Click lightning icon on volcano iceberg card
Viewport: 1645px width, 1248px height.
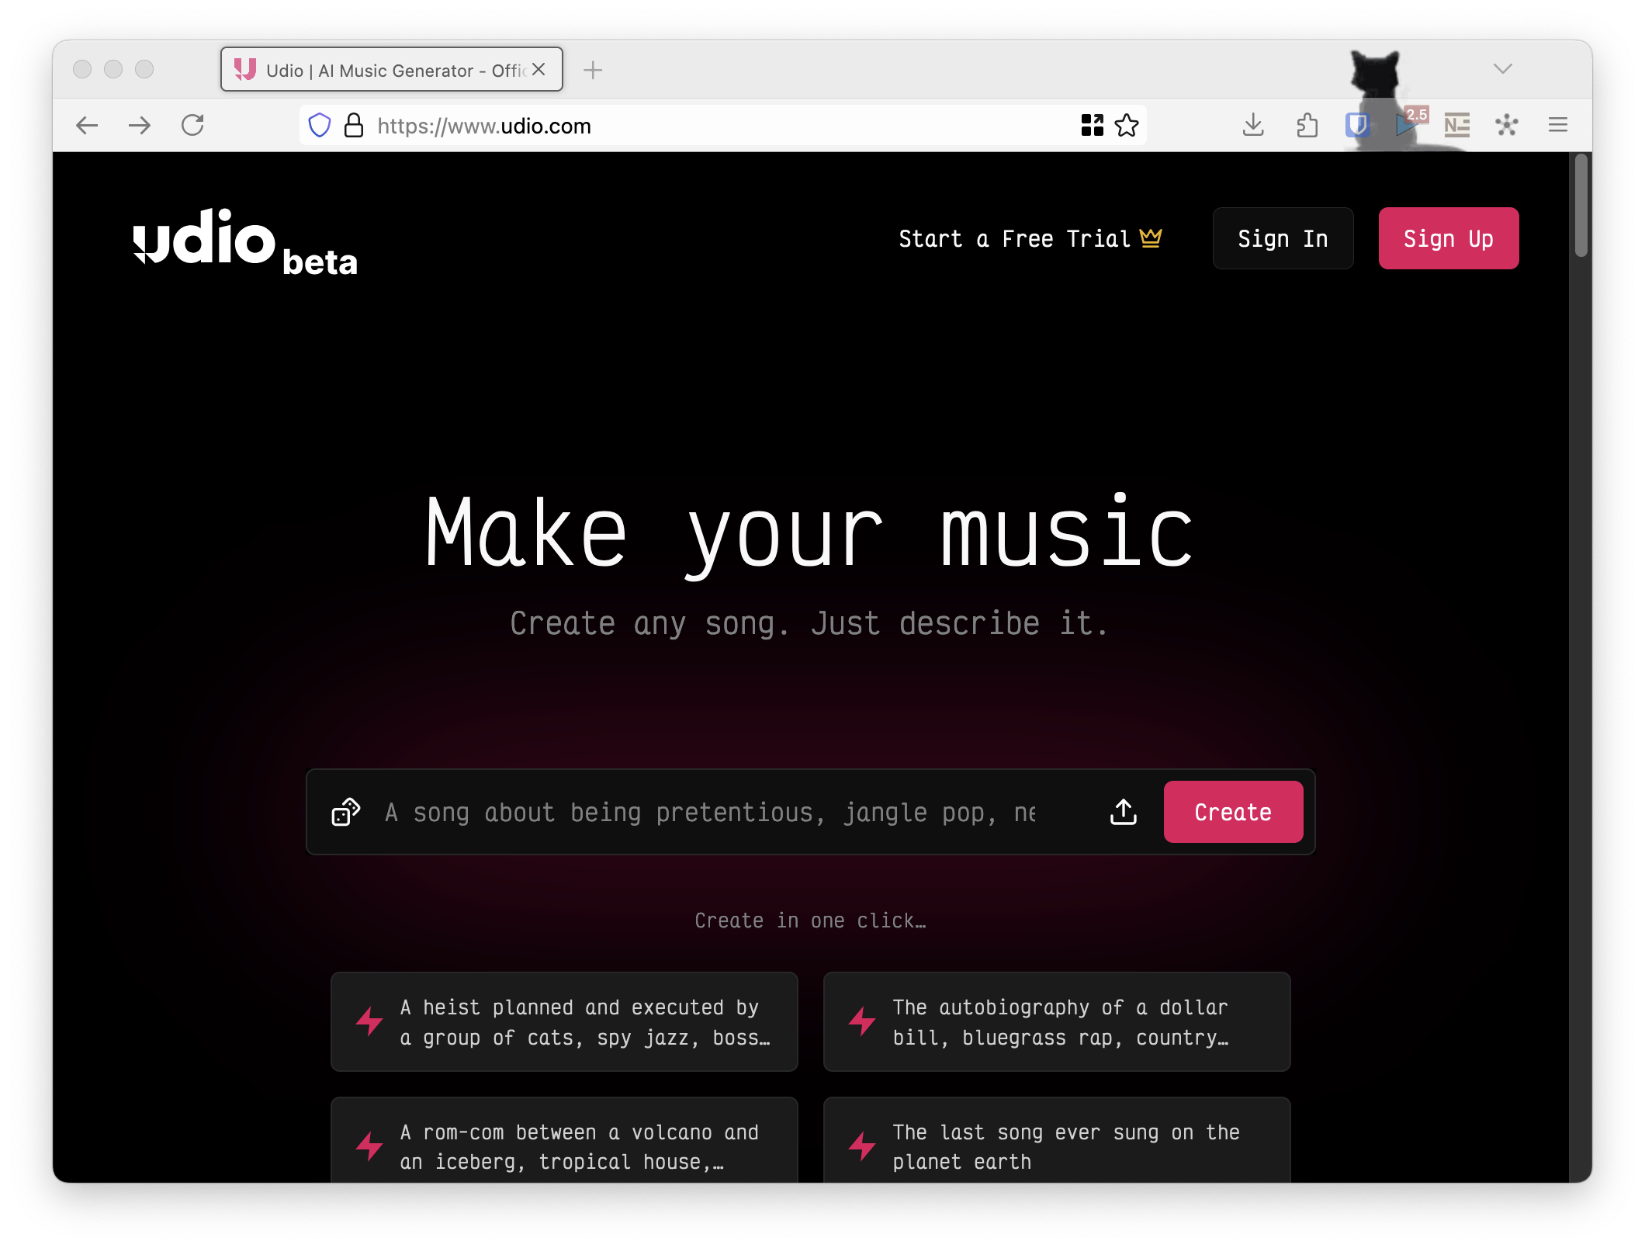click(x=369, y=1146)
